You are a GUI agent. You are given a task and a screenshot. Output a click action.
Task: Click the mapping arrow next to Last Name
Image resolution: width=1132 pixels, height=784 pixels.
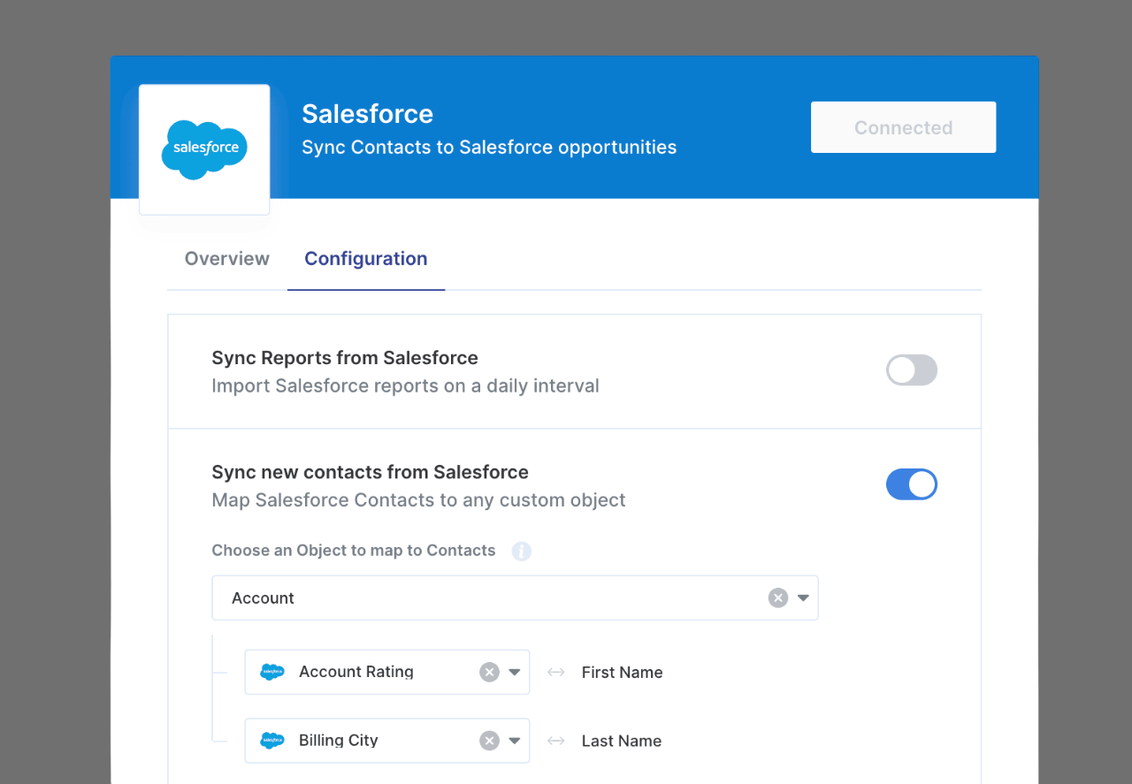pyautogui.click(x=555, y=741)
